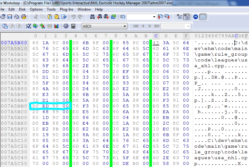The image size is (249, 167).
Task: Expand the disabled dropdown beside navigation arrows
Action: pyautogui.click(x=188, y=26)
